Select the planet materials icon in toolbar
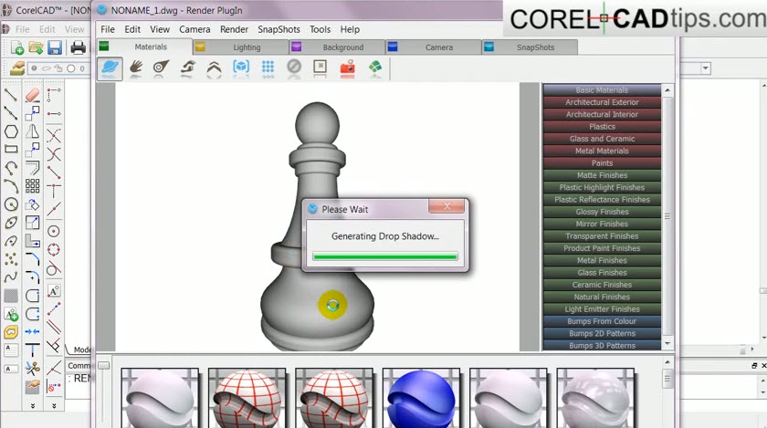This screenshot has height=428, width=767. [110, 68]
